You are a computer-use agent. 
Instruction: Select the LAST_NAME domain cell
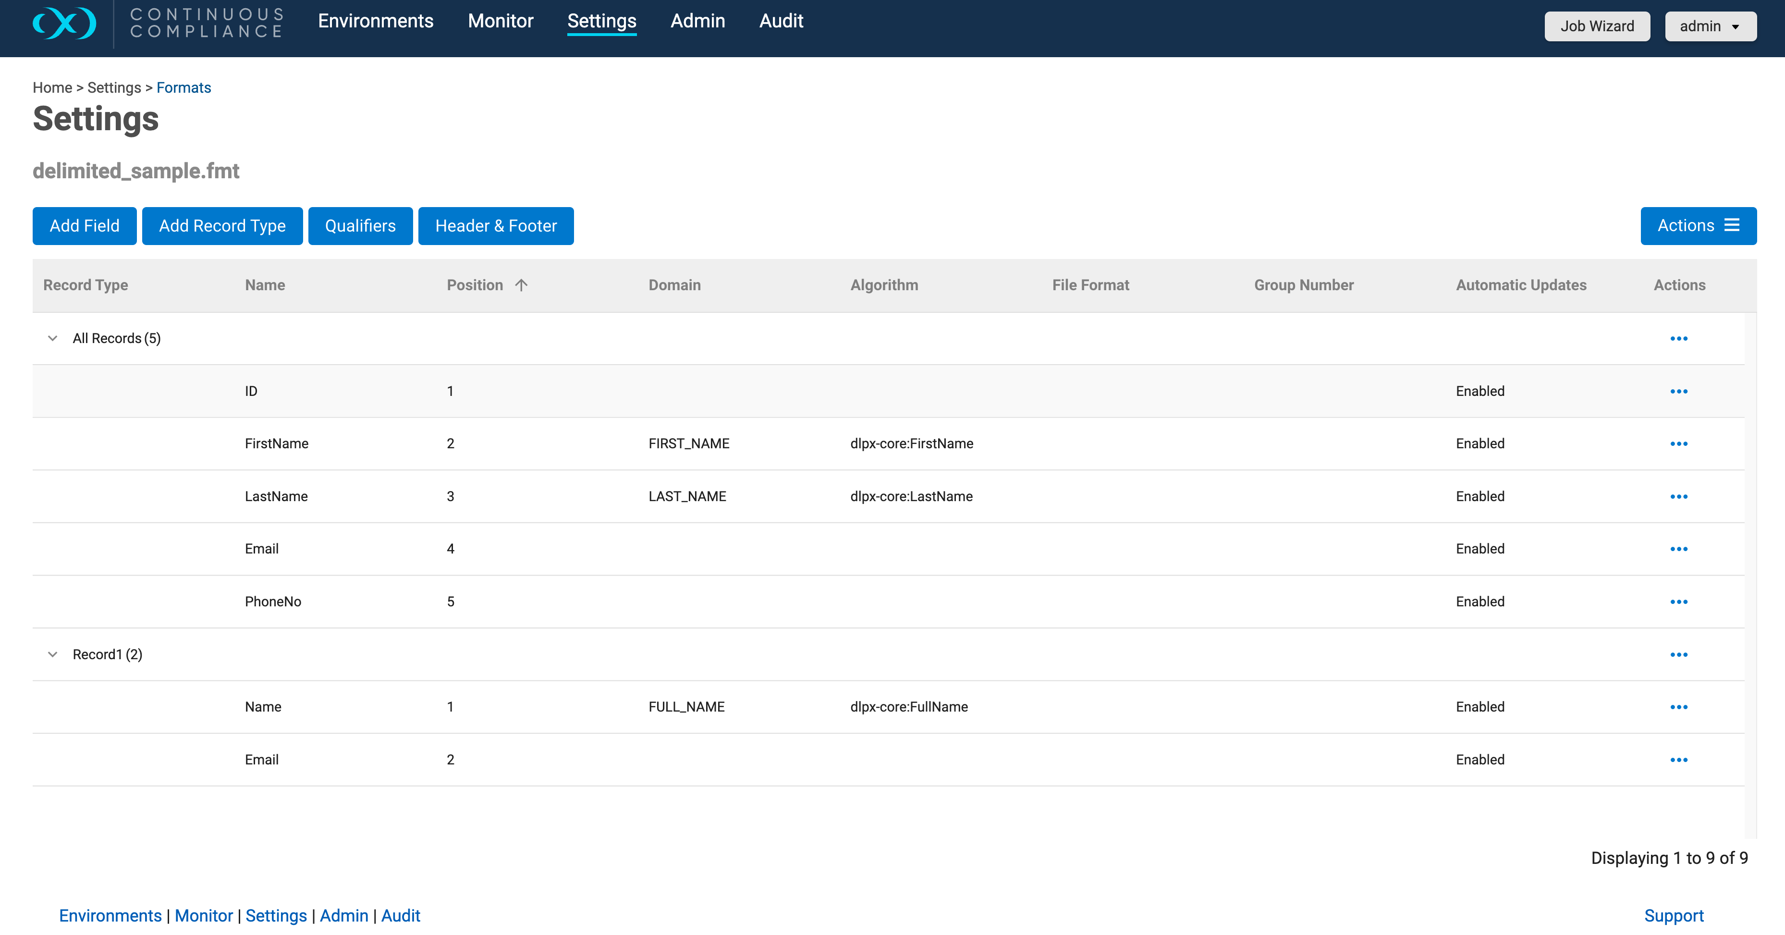(x=687, y=496)
